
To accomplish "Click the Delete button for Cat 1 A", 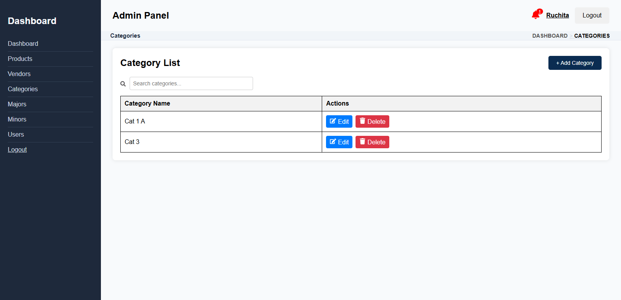I will [372, 121].
